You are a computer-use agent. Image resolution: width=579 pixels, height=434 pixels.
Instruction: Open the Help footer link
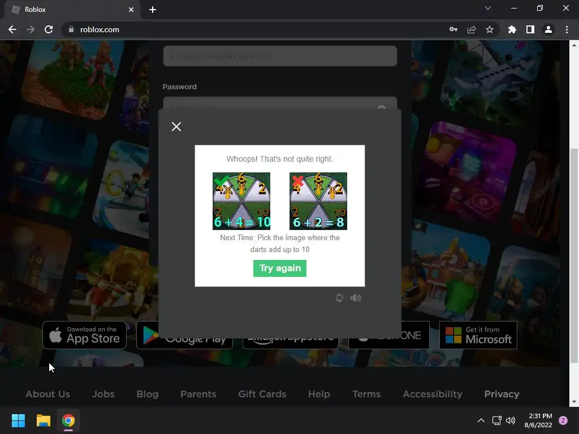coord(319,394)
